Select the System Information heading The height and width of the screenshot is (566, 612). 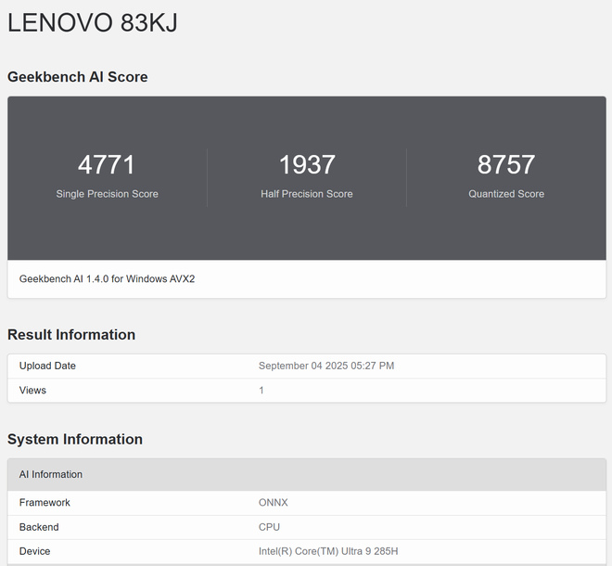click(x=75, y=439)
